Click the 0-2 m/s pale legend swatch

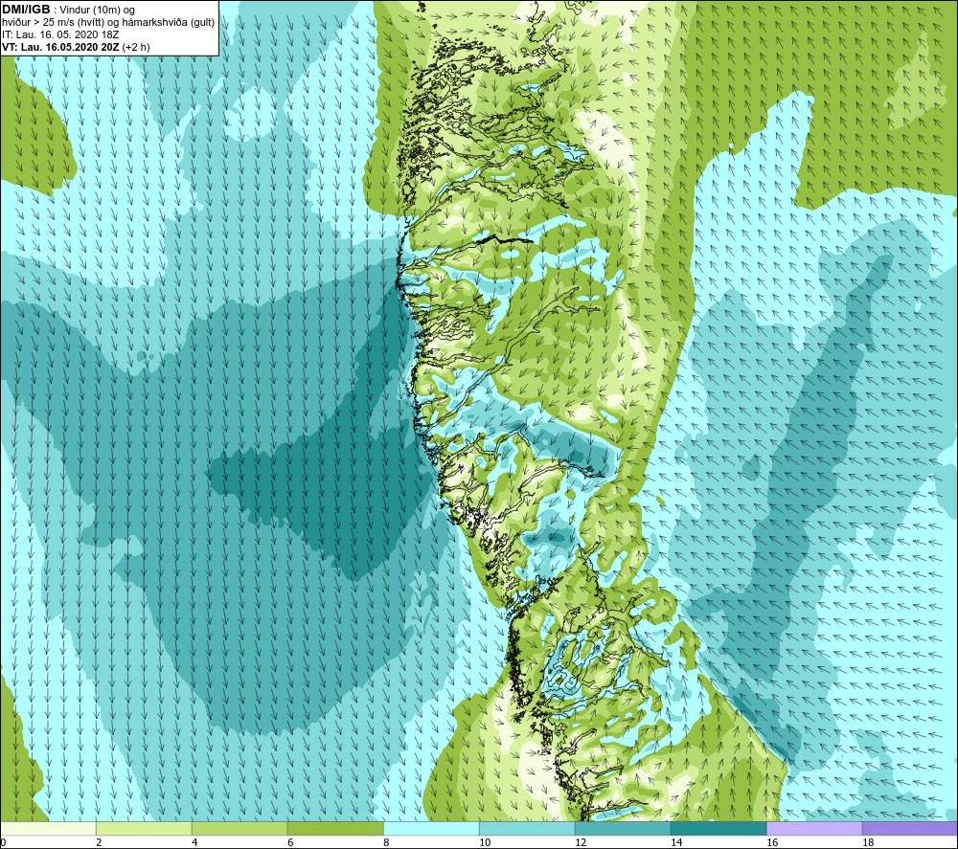pyautogui.click(x=48, y=829)
